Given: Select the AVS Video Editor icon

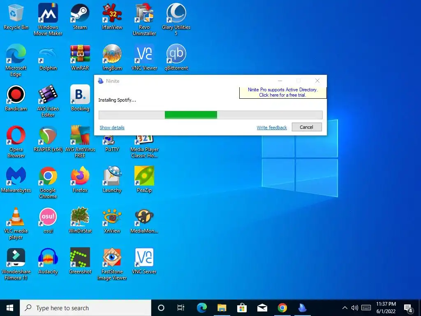Looking at the screenshot, I should coord(48,101).
